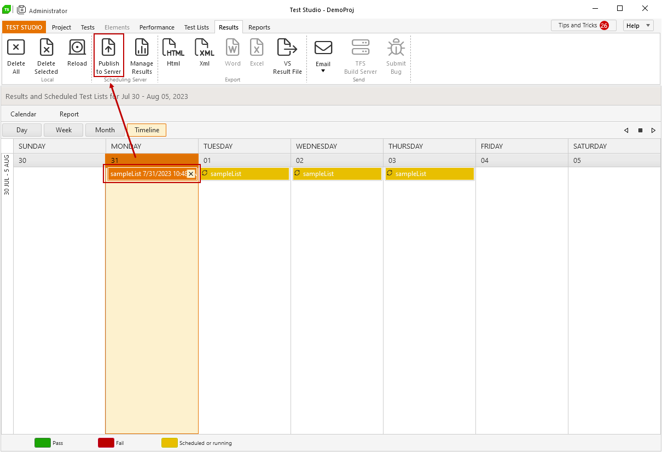Select Thursday's scheduled sampleList
662x452 pixels.
429,174
